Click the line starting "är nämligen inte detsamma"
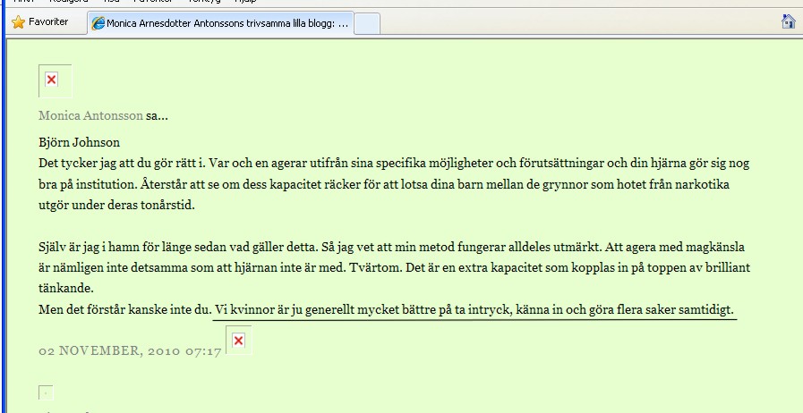The height and width of the screenshot is (413, 803). point(394,267)
